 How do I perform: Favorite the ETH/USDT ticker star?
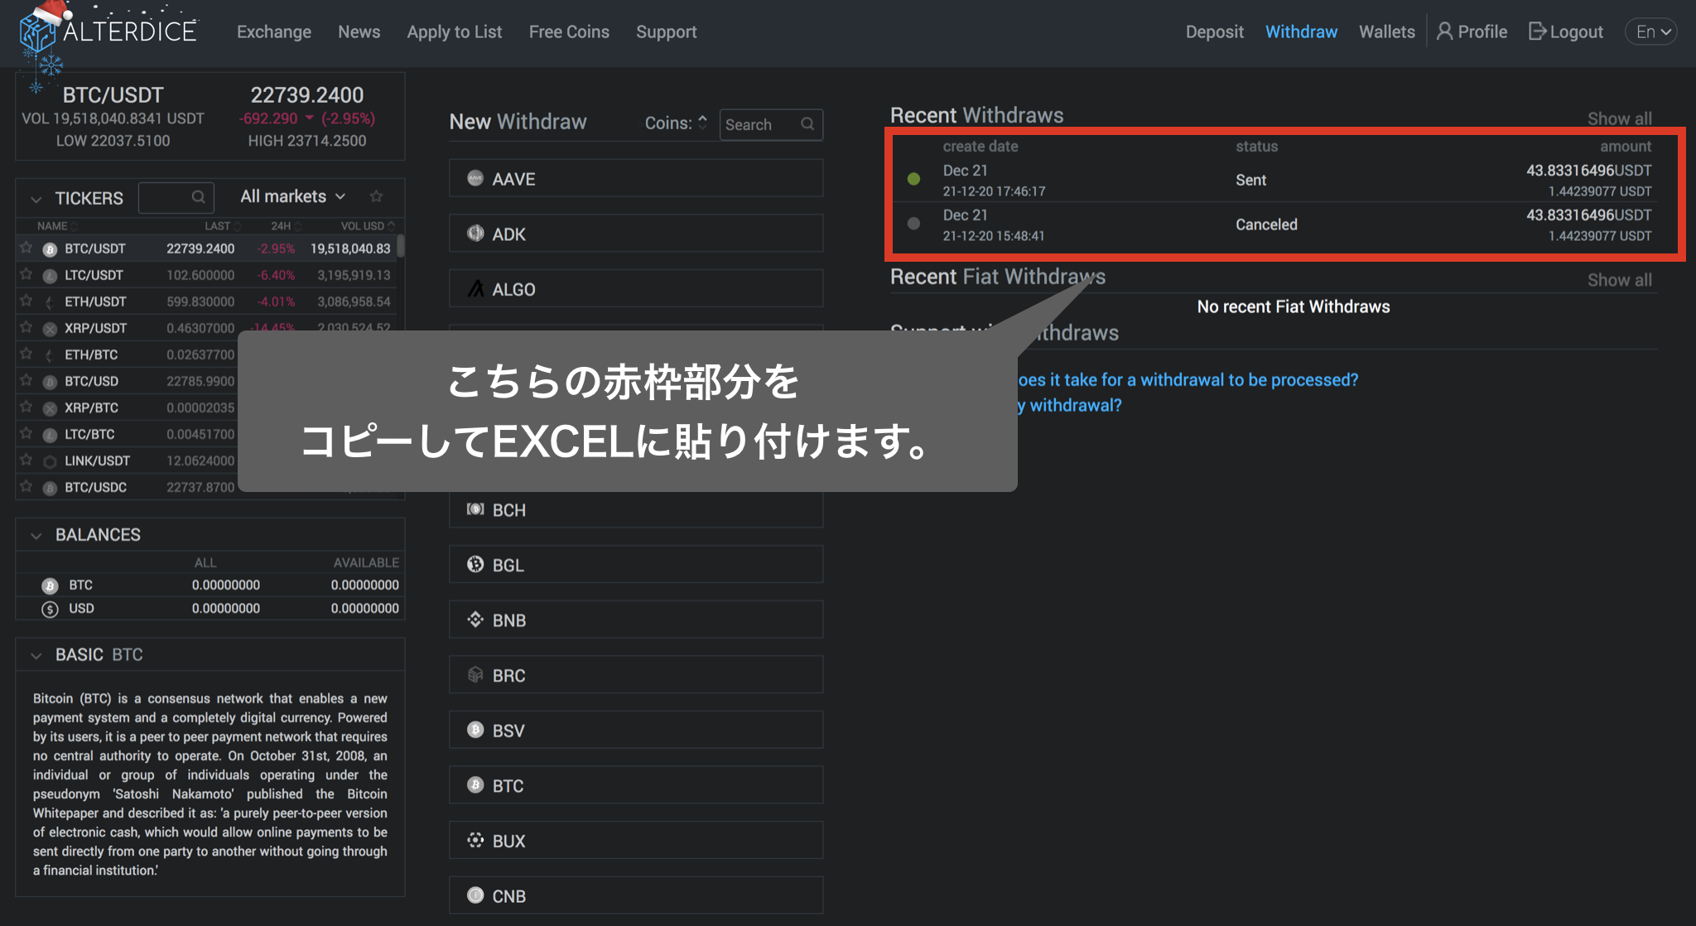tap(26, 301)
